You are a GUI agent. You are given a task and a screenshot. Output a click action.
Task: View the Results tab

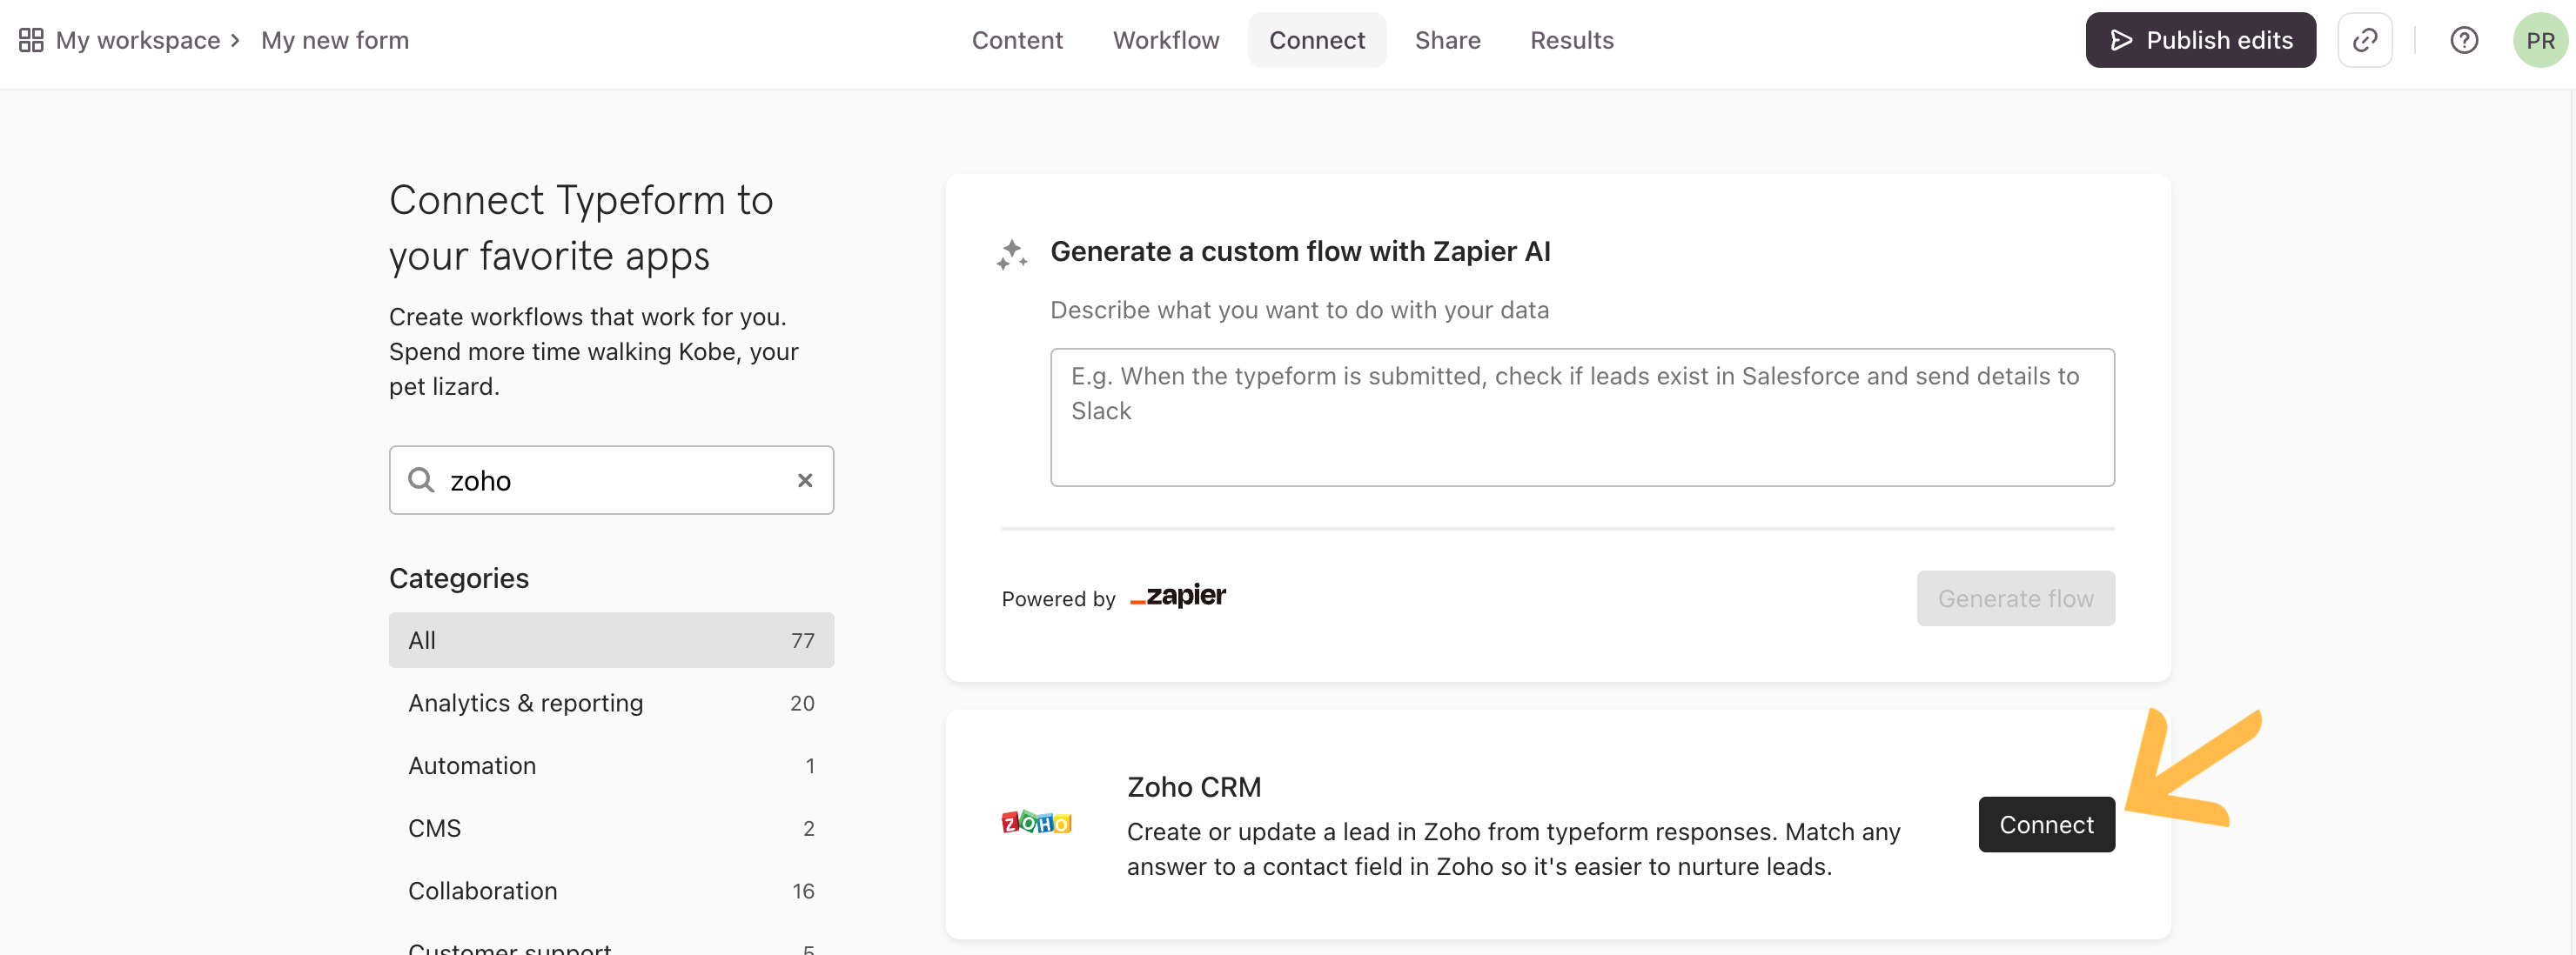click(1571, 40)
